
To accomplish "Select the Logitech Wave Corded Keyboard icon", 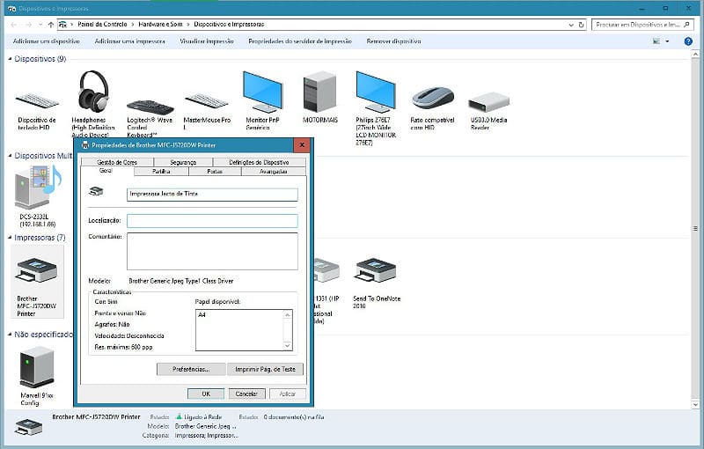I will point(150,107).
